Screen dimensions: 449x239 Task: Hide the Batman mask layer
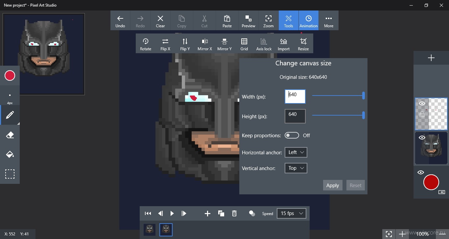tap(422, 138)
